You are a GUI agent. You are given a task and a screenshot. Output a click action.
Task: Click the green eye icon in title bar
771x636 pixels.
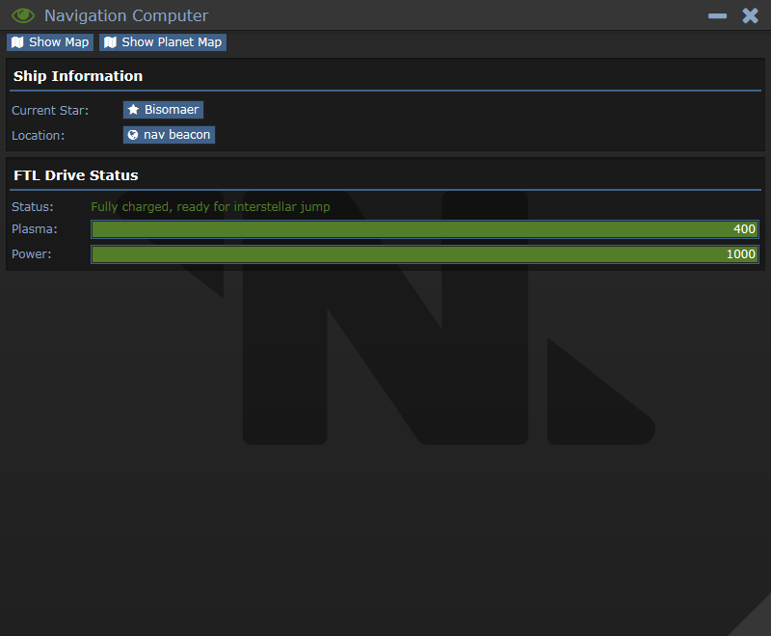[x=23, y=15]
